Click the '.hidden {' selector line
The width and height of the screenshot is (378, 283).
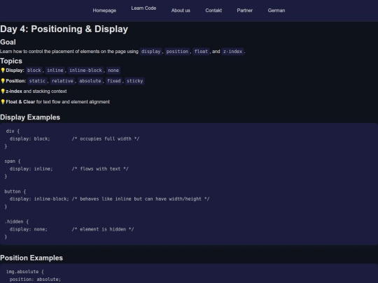[x=17, y=222]
